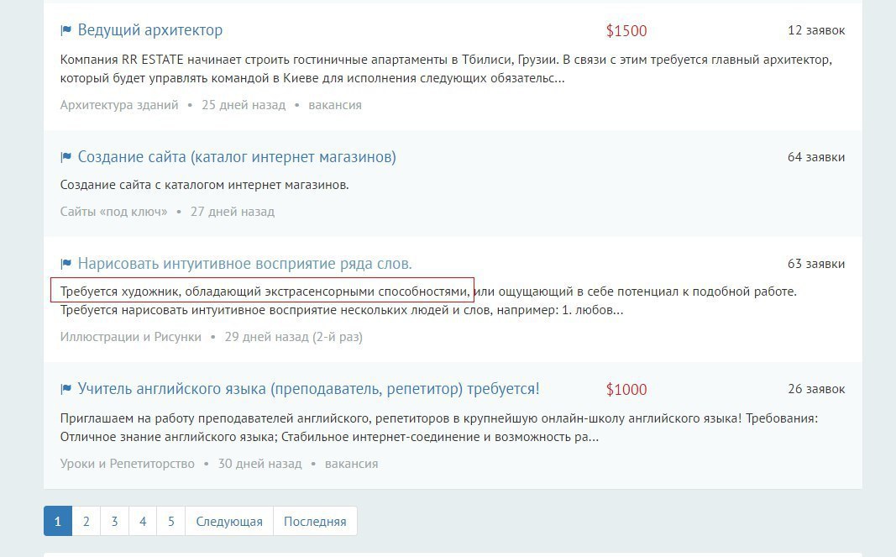Click the "Последняя" last page button
Screen dimensions: 896x557
315,521
